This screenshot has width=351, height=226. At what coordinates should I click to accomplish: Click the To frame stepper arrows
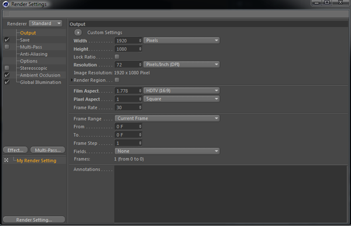click(140, 135)
